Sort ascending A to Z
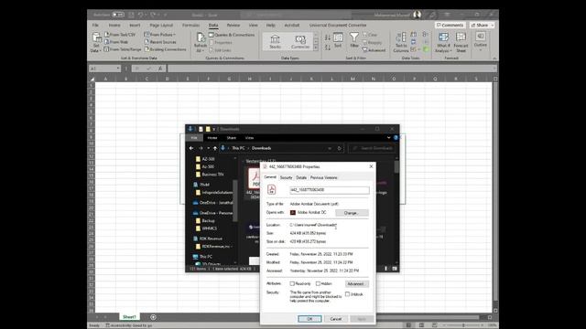This screenshot has width=586, height=329. [x=328, y=37]
